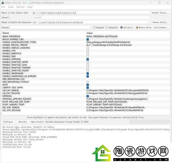Image resolution: width=172 pixels, height=163 pixels.
Task: Click 'Could NOT find PCAP' log line
Action: click(30, 137)
